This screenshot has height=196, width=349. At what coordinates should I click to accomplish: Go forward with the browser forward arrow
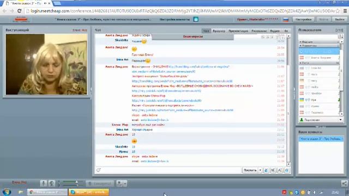point(12,11)
